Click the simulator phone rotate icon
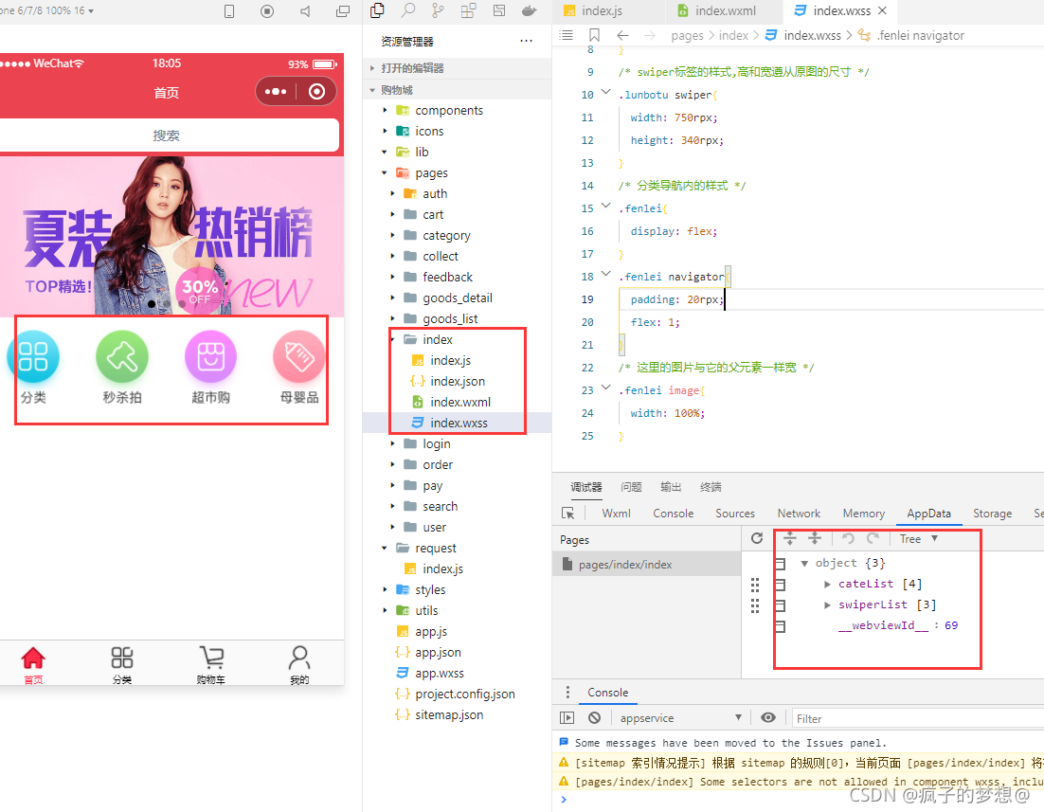The image size is (1044, 812). pos(229,11)
